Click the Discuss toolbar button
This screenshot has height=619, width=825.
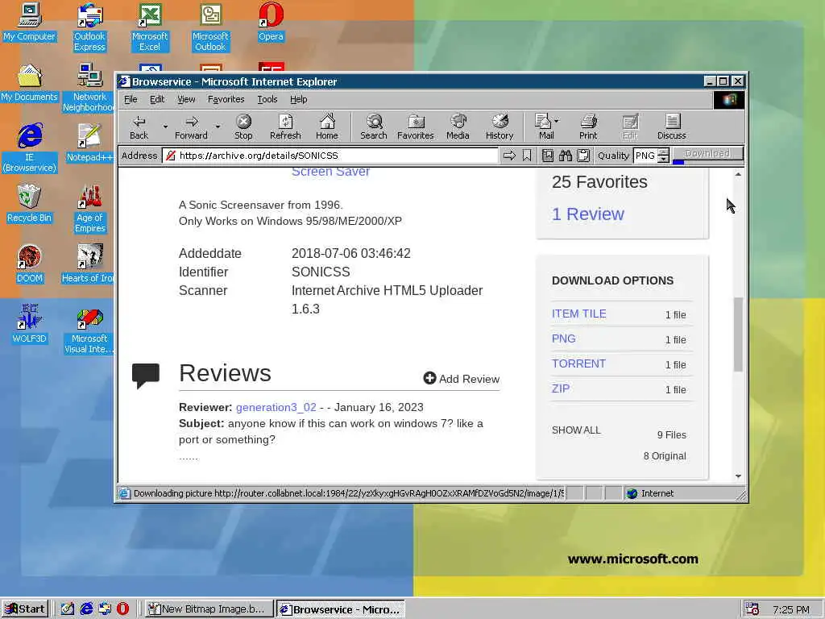point(671,127)
